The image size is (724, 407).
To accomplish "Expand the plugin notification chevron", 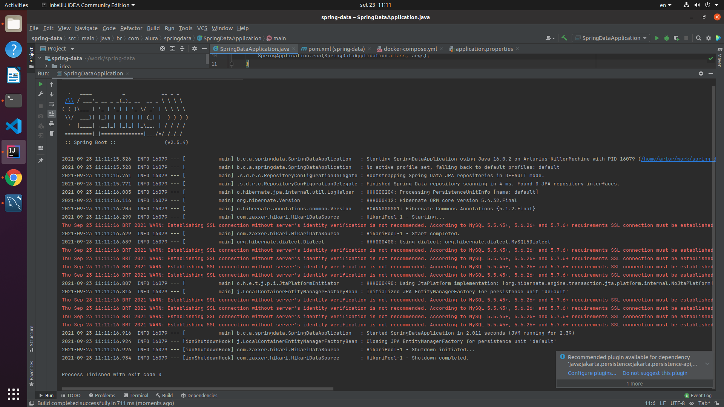I will (707, 364).
